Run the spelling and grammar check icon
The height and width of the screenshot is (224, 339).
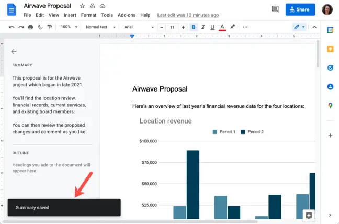40,27
